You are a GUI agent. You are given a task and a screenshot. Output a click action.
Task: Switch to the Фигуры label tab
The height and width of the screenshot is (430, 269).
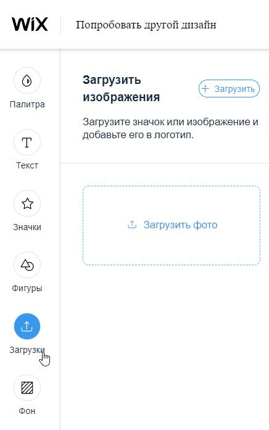click(x=27, y=289)
